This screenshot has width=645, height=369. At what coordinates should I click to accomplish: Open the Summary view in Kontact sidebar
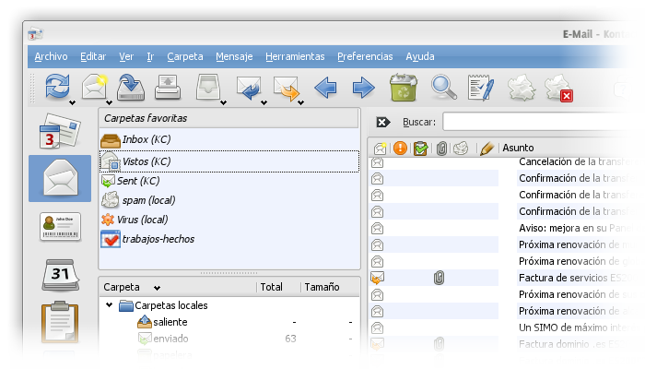pyautogui.click(x=60, y=132)
